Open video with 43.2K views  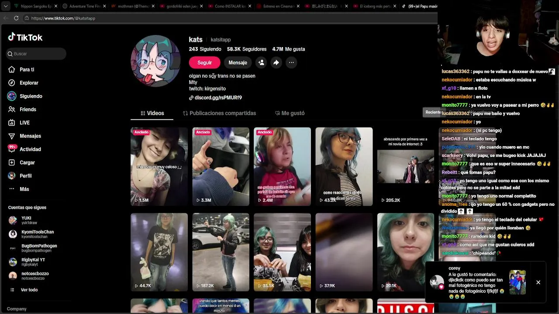tap(344, 166)
